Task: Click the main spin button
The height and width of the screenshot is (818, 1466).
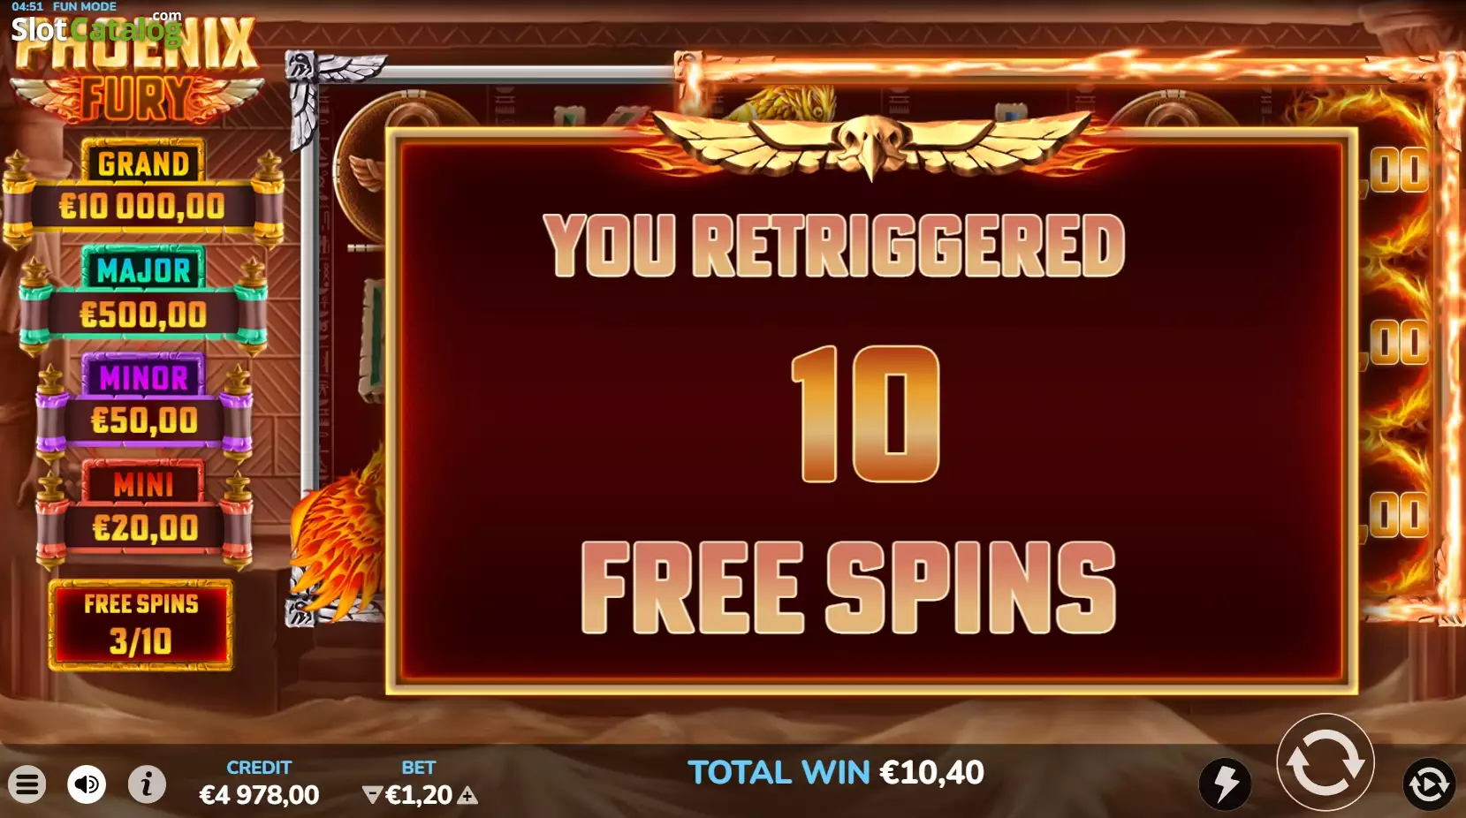Action: [x=1325, y=762]
